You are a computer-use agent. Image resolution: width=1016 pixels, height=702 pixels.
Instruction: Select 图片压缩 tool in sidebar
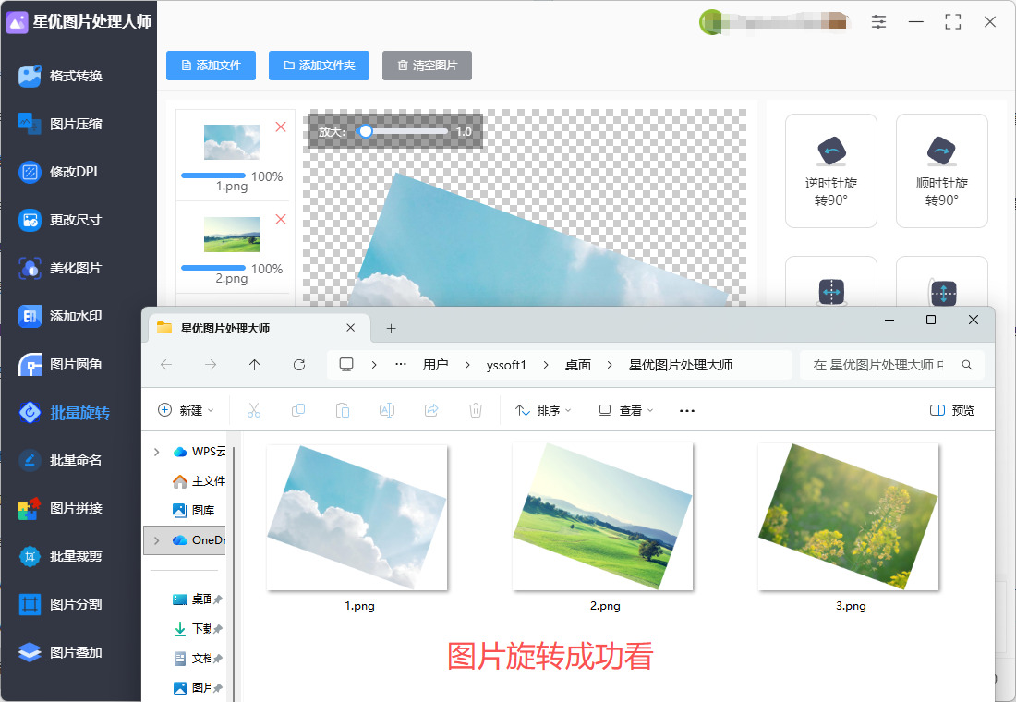60,124
